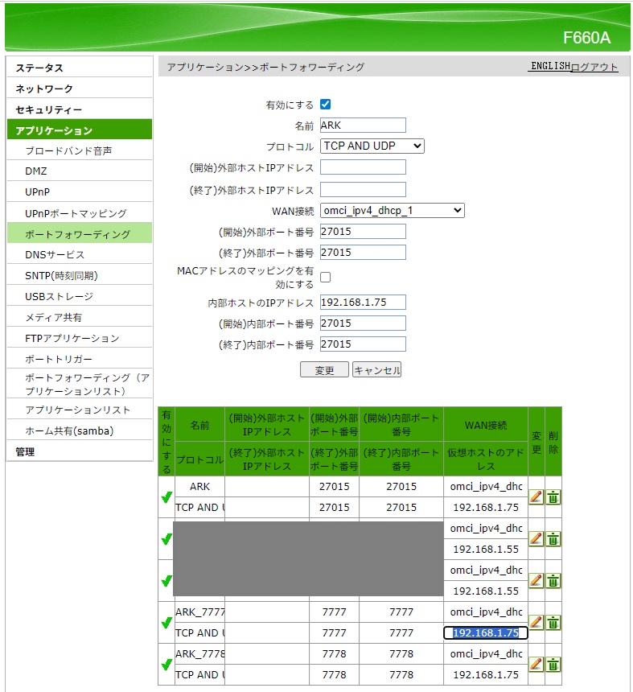
Task: Edit the ARK 27015 rule with pencil icon
Action: click(536, 497)
